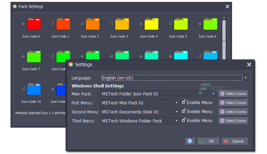The height and width of the screenshot is (154, 267).
Task: Close the Pack Settings window
Action: (x=227, y=6)
